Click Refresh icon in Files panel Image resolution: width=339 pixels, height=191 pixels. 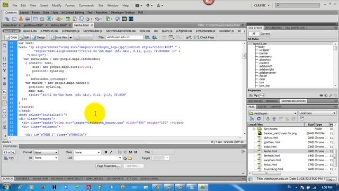click(259, 119)
